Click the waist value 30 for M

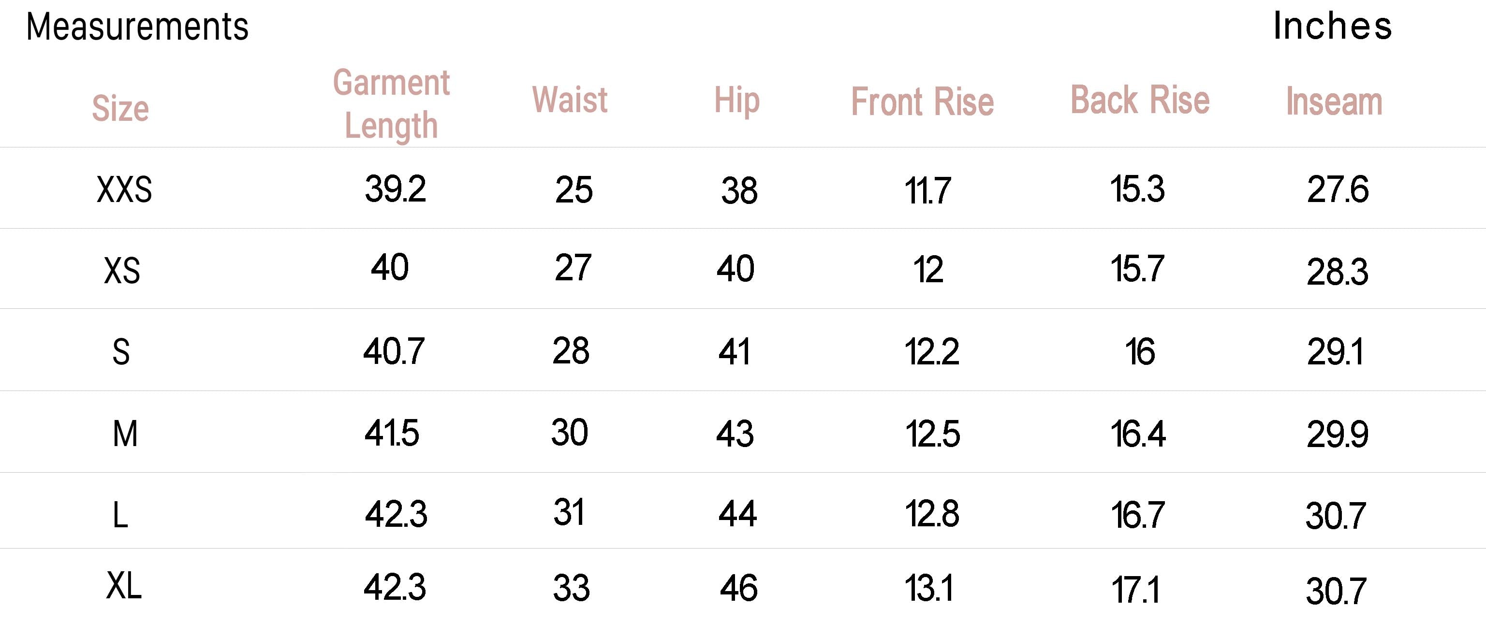coord(569,433)
